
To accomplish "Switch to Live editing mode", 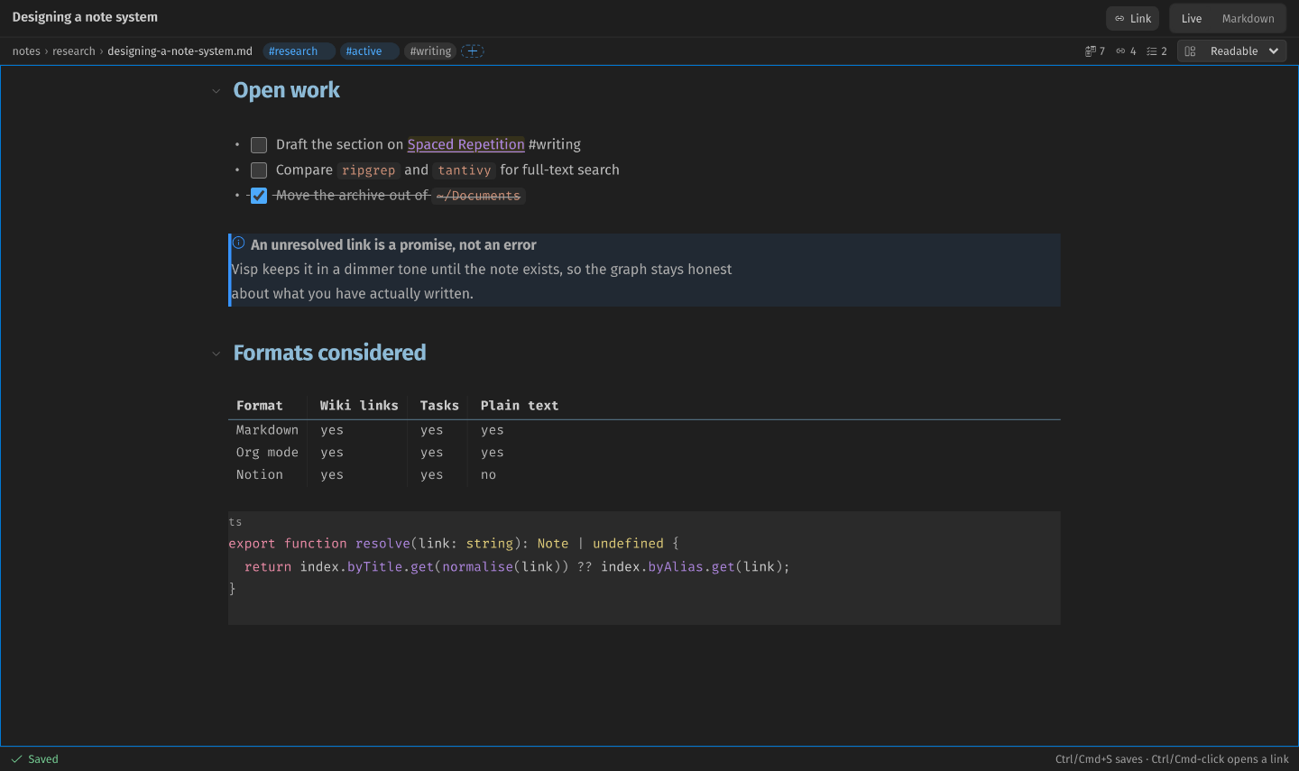I will (x=1192, y=18).
